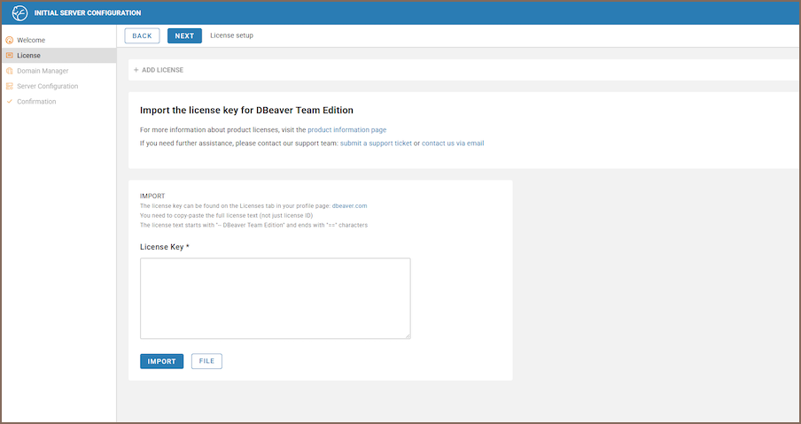
Task: Click the Confirmation checkmark icon in sidebar
Action: [x=10, y=102]
